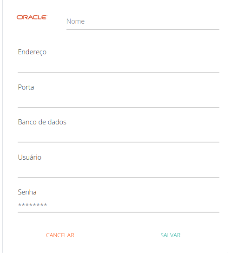Focus the empty Usuário text input
The image size is (231, 253).
119,170
